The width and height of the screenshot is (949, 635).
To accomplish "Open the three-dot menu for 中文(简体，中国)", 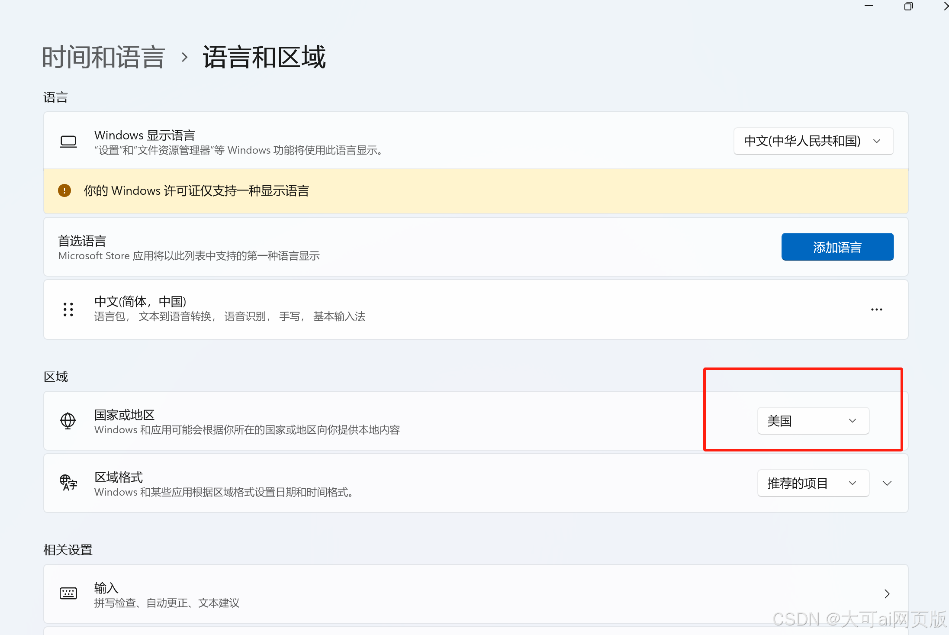I will [x=876, y=309].
